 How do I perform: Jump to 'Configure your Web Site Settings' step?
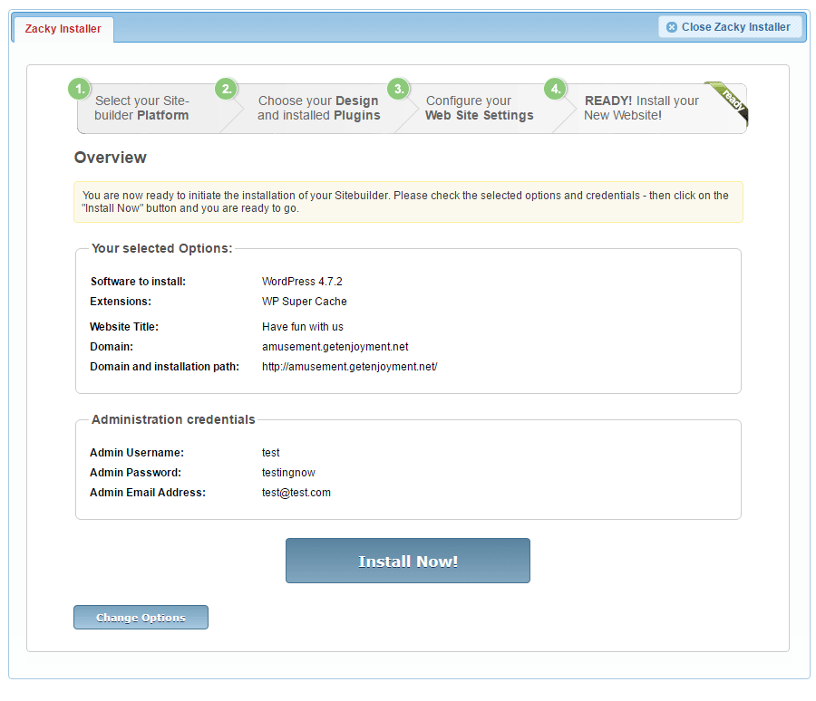point(479,109)
